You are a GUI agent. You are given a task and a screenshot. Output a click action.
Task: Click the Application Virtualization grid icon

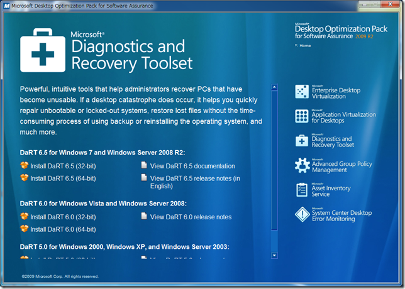click(302, 116)
